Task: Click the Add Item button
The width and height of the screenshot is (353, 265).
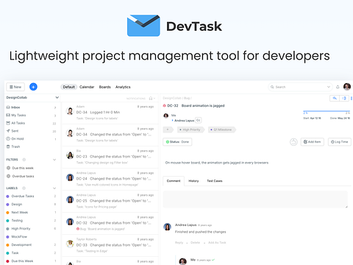Action: pos(313,142)
